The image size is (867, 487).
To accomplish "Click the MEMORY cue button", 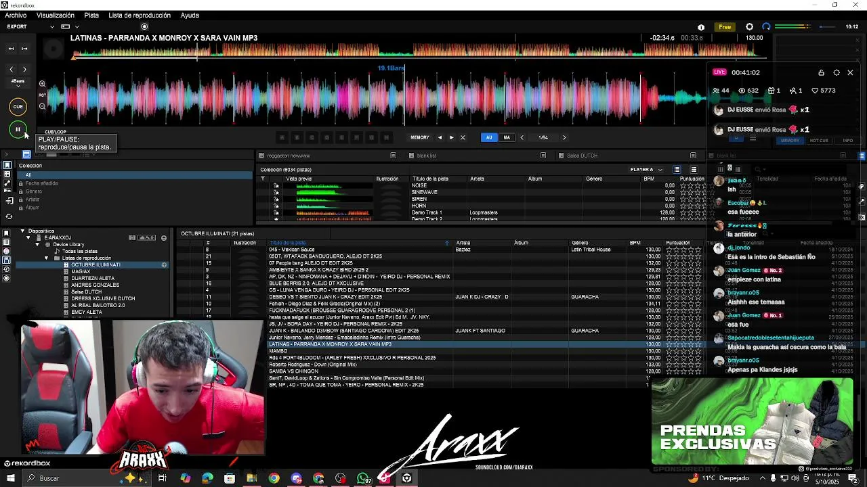I will [420, 137].
